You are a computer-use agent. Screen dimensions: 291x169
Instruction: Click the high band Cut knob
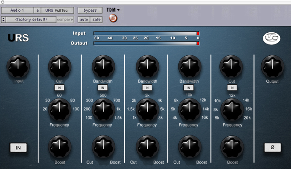pyautogui.click(x=231, y=66)
